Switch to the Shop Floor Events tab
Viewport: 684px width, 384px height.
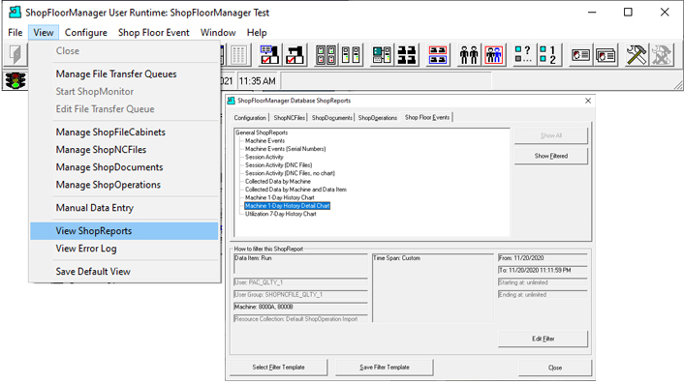coord(427,117)
